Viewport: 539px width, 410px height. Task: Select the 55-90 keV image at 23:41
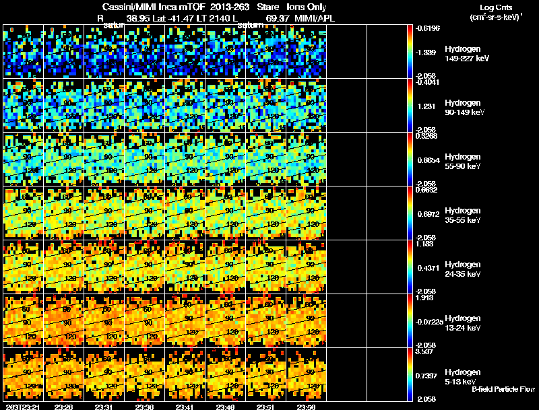coord(185,160)
